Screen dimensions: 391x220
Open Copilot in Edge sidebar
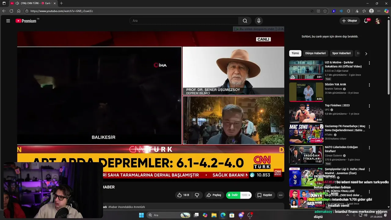coord(386,11)
